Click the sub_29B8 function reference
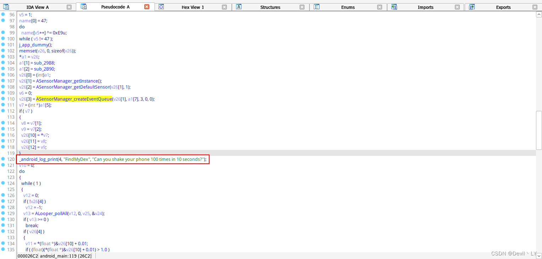 [x=44, y=63]
